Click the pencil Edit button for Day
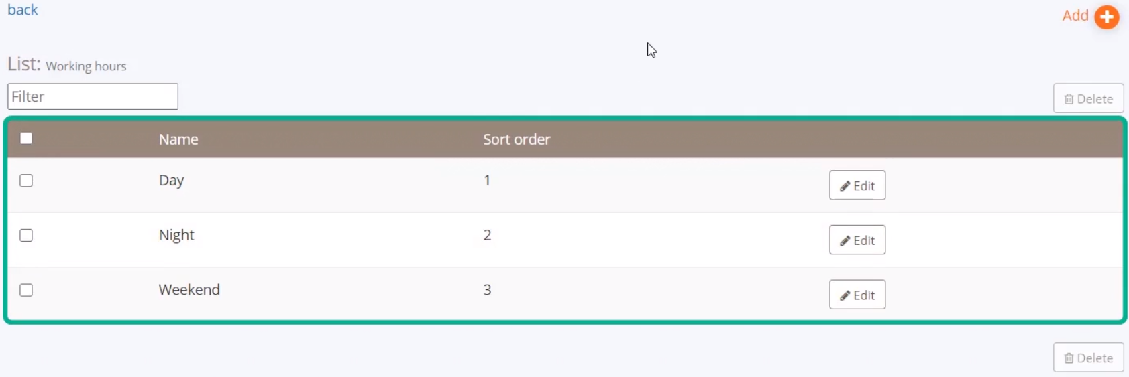This screenshot has height=377, width=1129. 857,185
